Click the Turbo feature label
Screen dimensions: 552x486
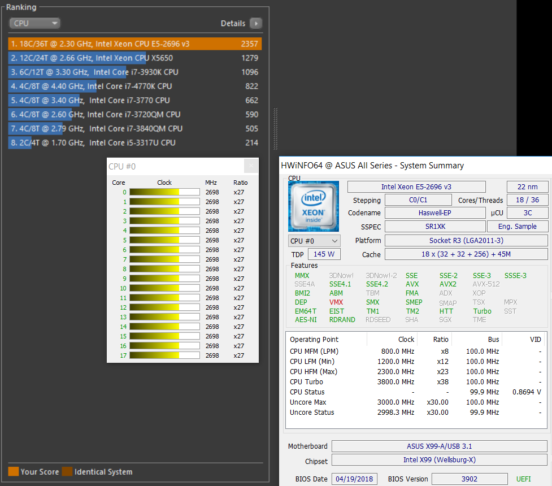pyautogui.click(x=483, y=311)
